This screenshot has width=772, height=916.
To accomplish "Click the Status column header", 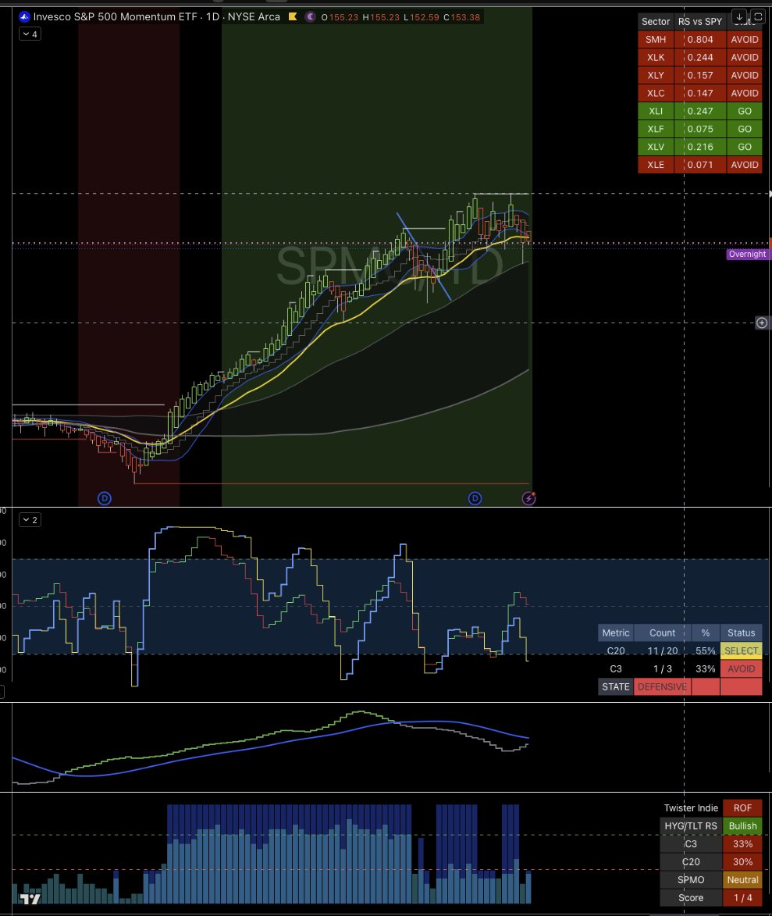I will coord(741,633).
